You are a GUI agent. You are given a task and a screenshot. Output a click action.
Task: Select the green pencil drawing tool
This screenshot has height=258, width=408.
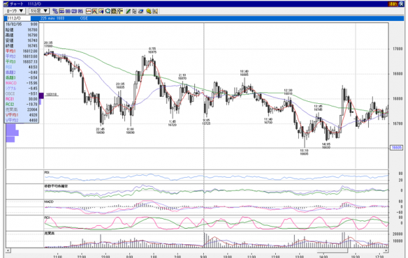[x=127, y=11]
